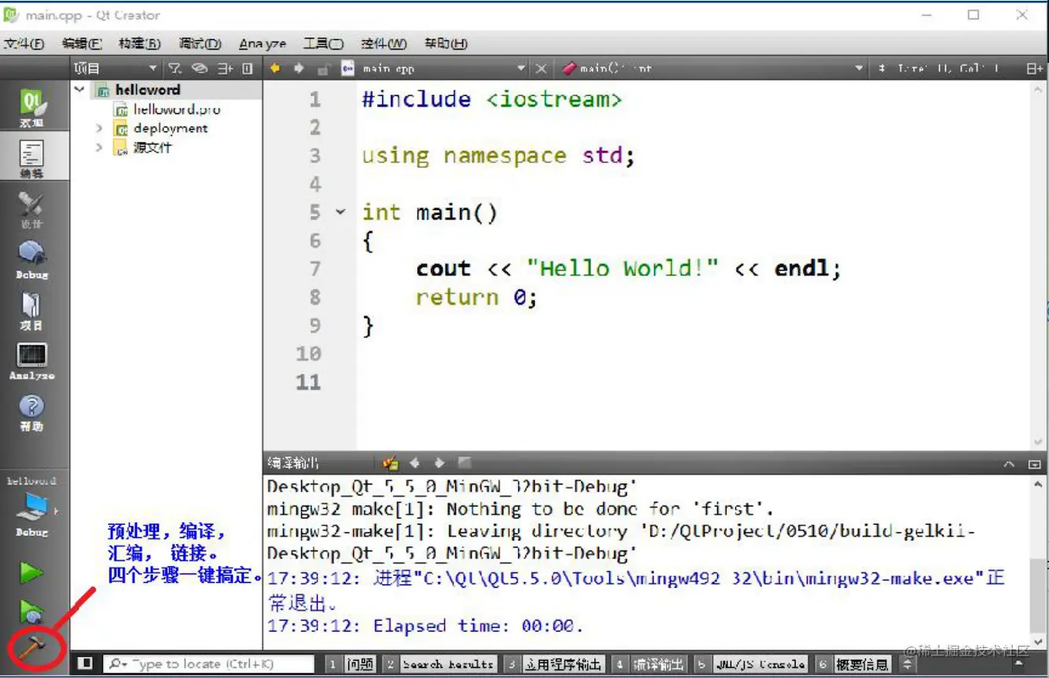Screen dimensions: 1049x678
Task: Click the main.cpp file type icon
Action: (348, 69)
